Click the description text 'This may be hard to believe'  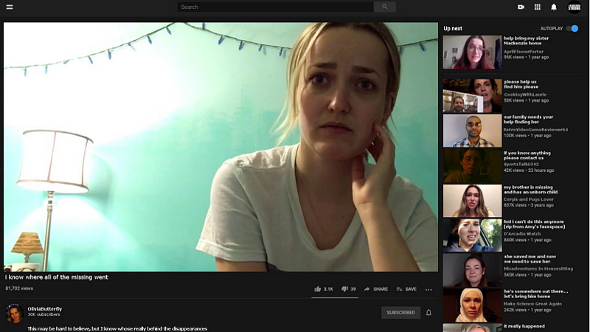pos(117,328)
